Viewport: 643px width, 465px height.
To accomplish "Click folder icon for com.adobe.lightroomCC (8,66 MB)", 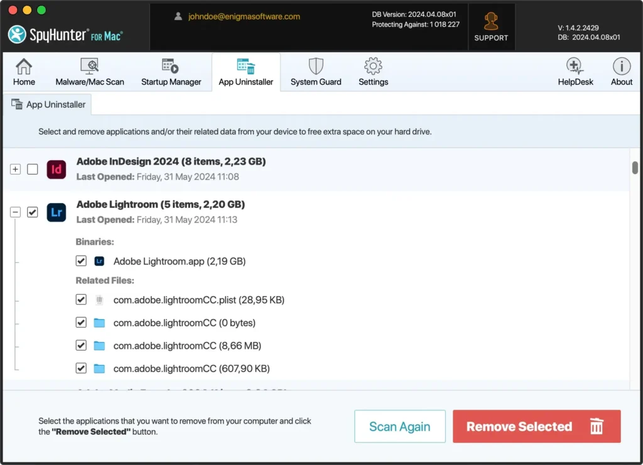I will 99,346.
